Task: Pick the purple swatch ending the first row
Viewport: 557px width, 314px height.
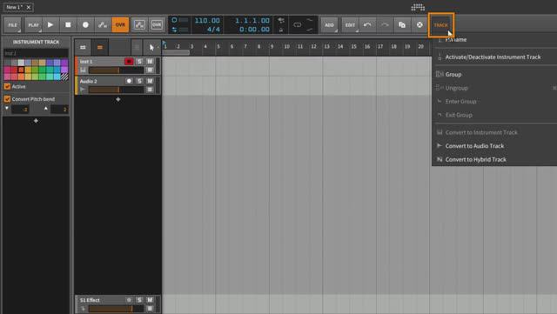Action: (64, 63)
